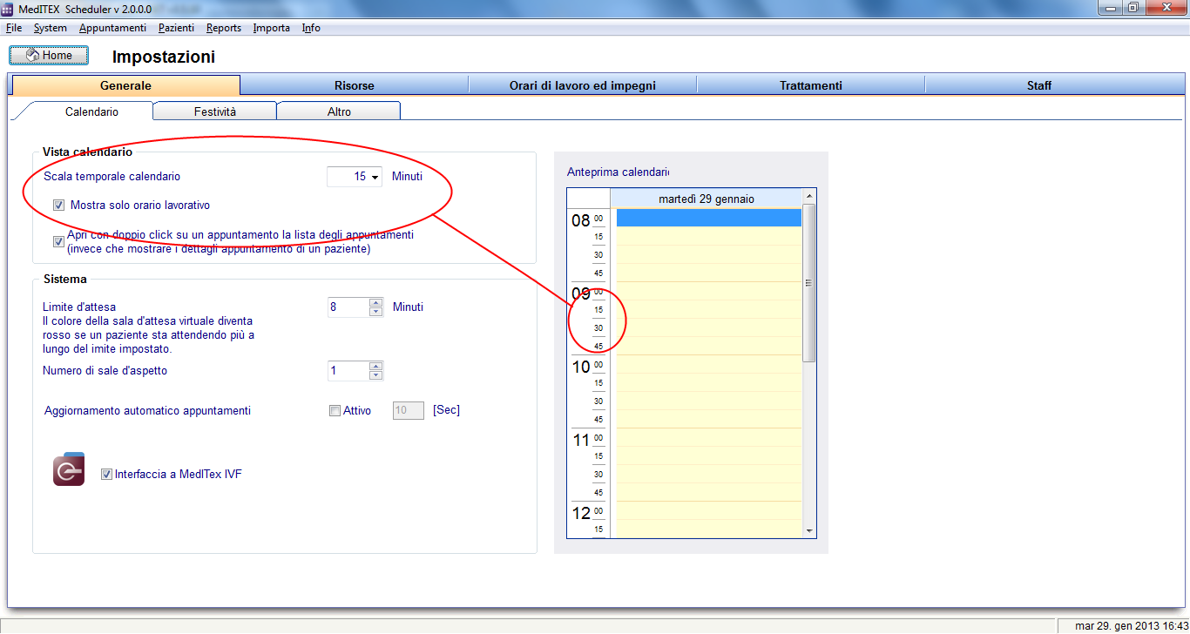1190x634 pixels.
Task: Click the MedITEX Scheduler title bar icon
Action: (x=8, y=8)
